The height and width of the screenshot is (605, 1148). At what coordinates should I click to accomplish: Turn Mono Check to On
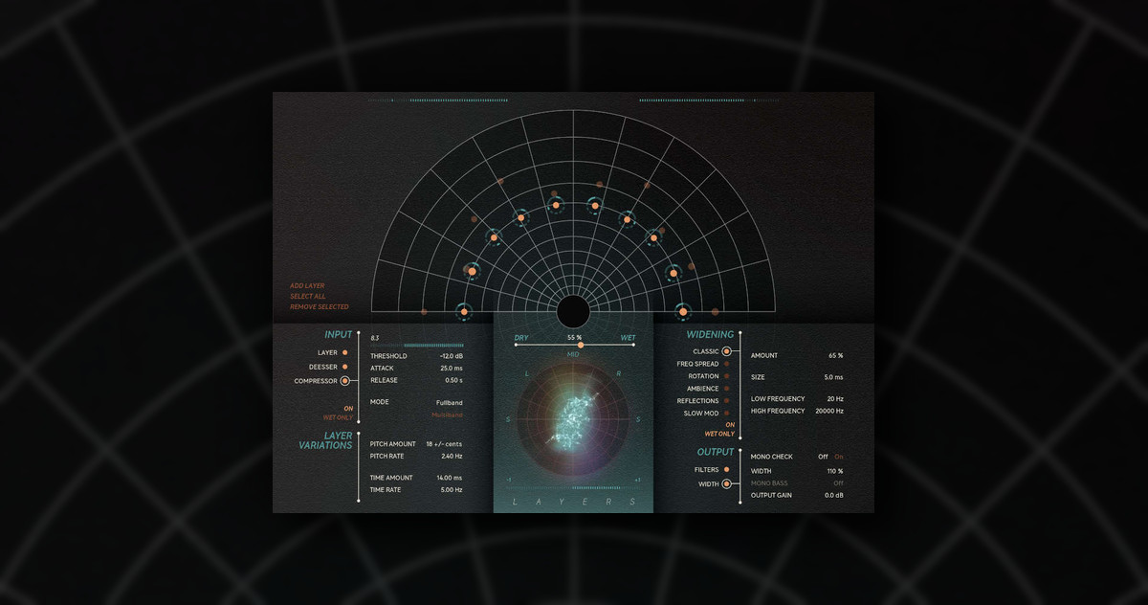click(x=839, y=457)
